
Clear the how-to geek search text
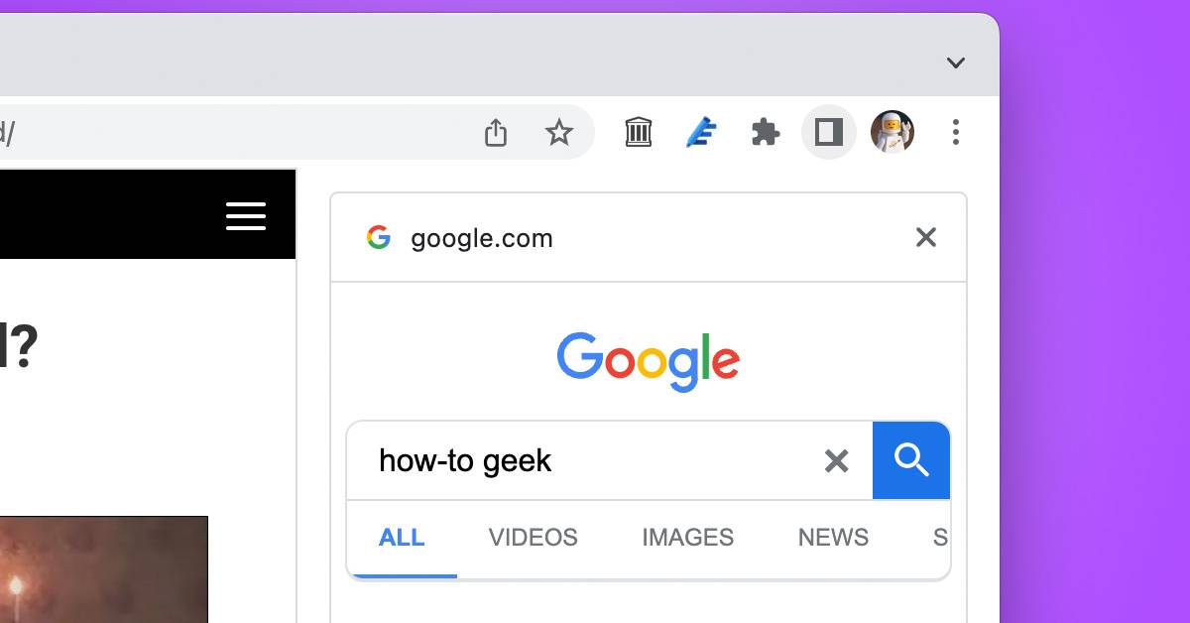[x=837, y=460]
